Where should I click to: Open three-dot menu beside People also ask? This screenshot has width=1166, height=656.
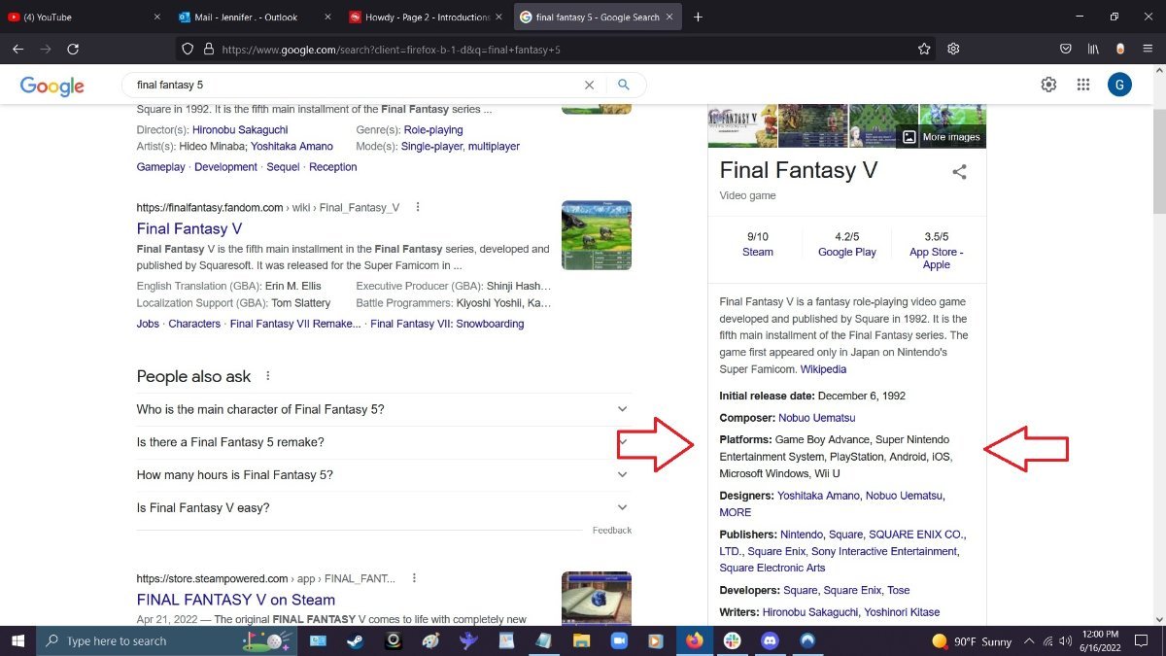268,376
